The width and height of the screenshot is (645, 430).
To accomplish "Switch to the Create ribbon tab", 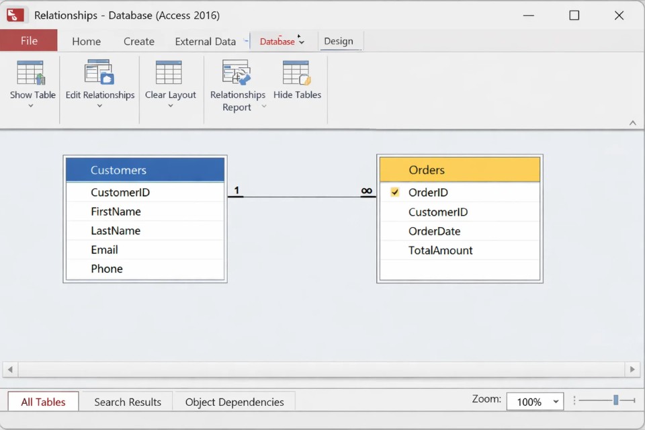I will (138, 42).
